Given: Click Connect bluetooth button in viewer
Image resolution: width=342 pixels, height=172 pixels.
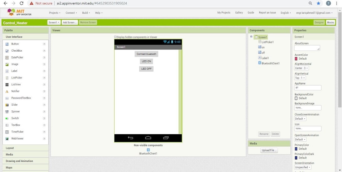Looking at the screenshot, I should click(x=146, y=54).
